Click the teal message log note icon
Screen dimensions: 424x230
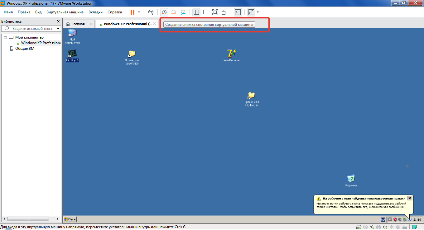point(415,227)
